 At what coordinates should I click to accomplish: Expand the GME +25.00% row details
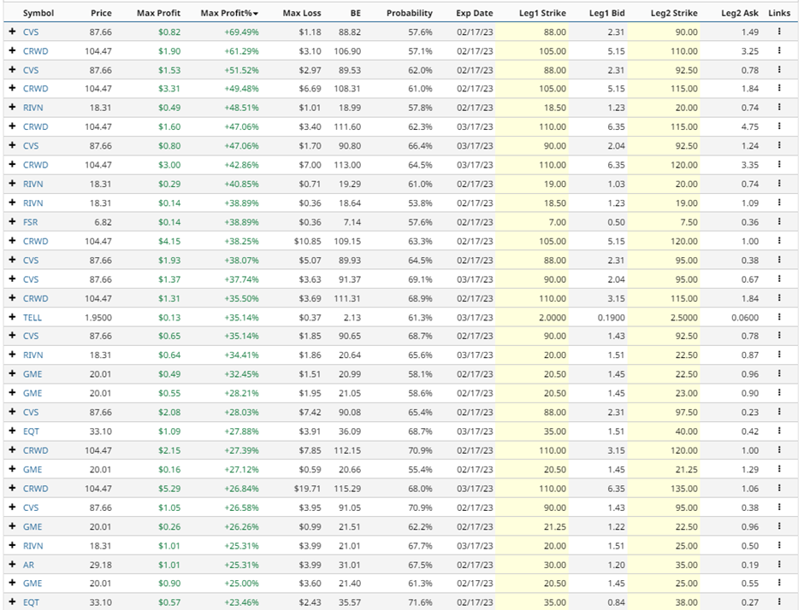point(12,583)
